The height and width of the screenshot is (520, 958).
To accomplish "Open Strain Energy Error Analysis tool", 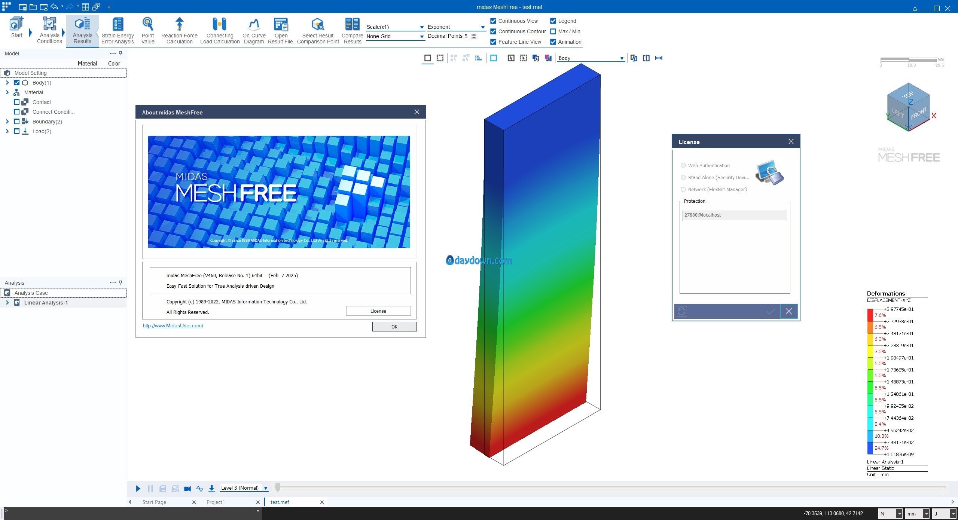I will point(118,31).
